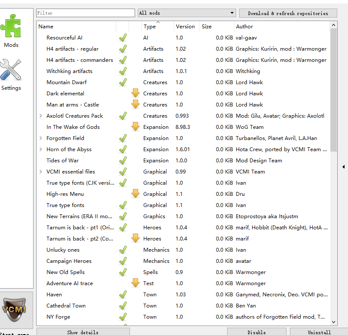
Task: Click green checkmark beside Cathedral Town
Action: tap(123, 305)
